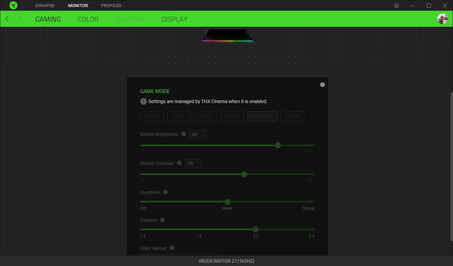This screenshot has height=266, width=453.
Task: Click Overdrive 'Off' label
Action: point(143,208)
